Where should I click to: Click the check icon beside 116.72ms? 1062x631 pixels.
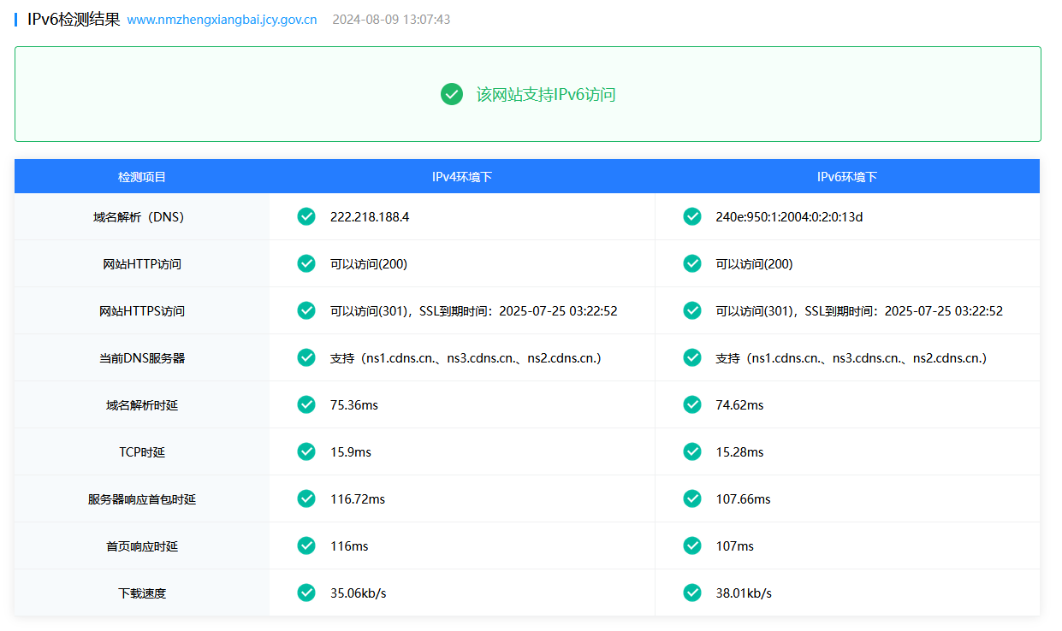click(x=306, y=498)
